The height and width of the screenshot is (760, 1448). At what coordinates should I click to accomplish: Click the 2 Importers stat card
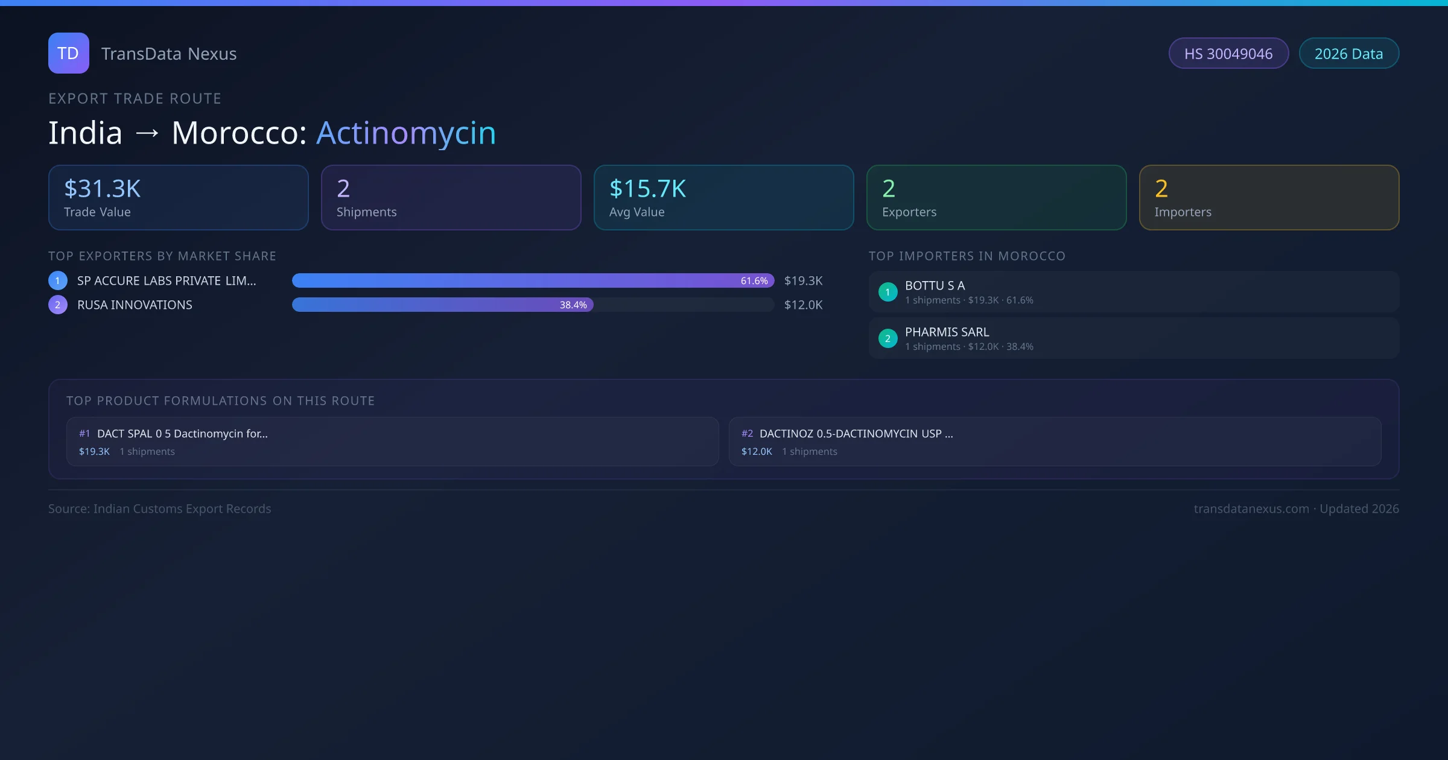click(x=1269, y=197)
